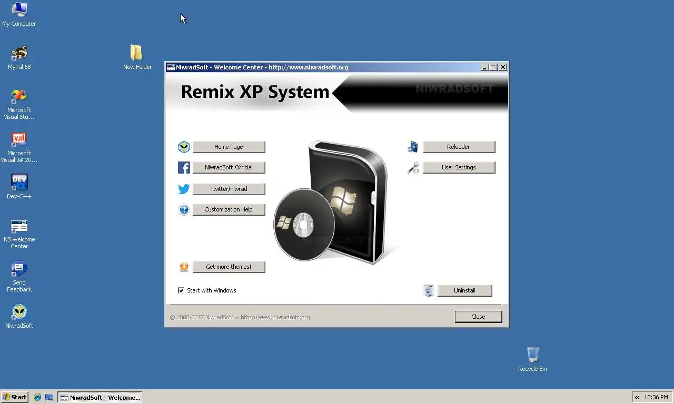Select the Microsoft Visual J# shortcut
Image resolution: width=674 pixels, height=404 pixels.
(x=19, y=139)
